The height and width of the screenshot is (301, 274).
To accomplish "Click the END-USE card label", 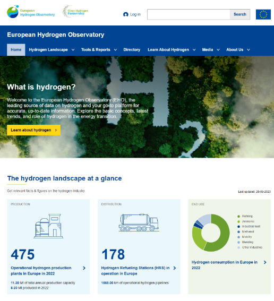I will tap(198, 204).
